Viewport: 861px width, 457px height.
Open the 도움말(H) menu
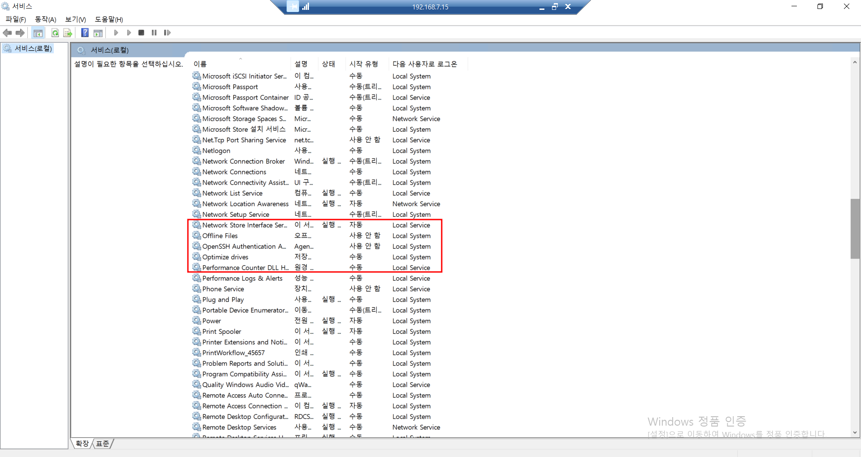tap(109, 19)
